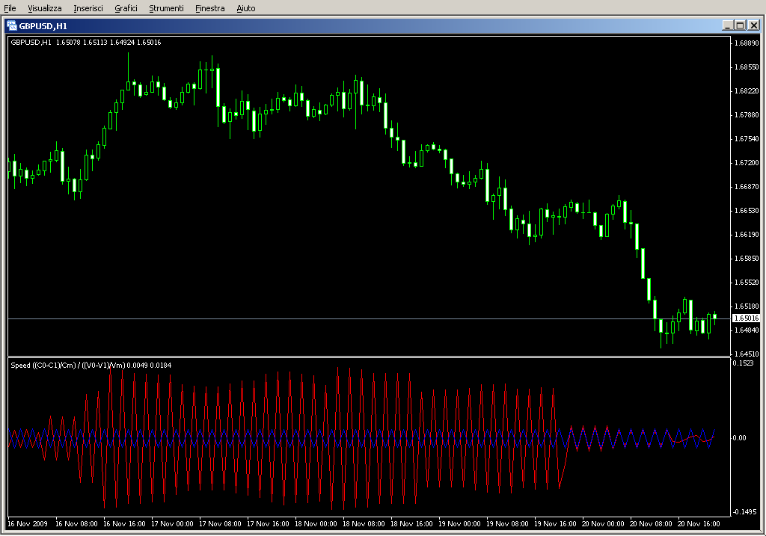Open the File menu
This screenshot has height=536, width=766.
(x=10, y=8)
